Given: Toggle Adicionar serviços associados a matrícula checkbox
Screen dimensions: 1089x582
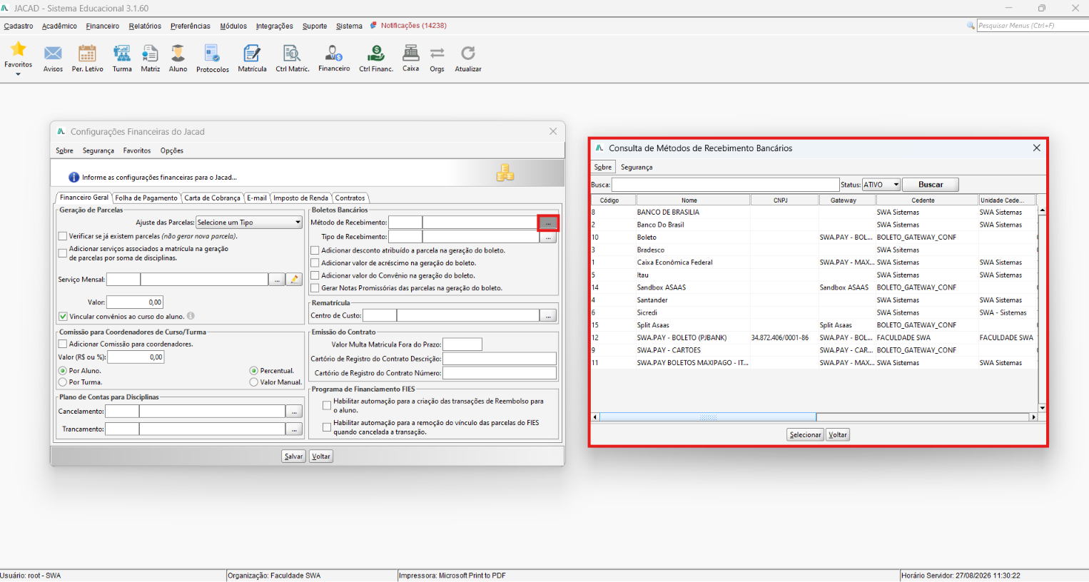Looking at the screenshot, I should tap(63, 253).
